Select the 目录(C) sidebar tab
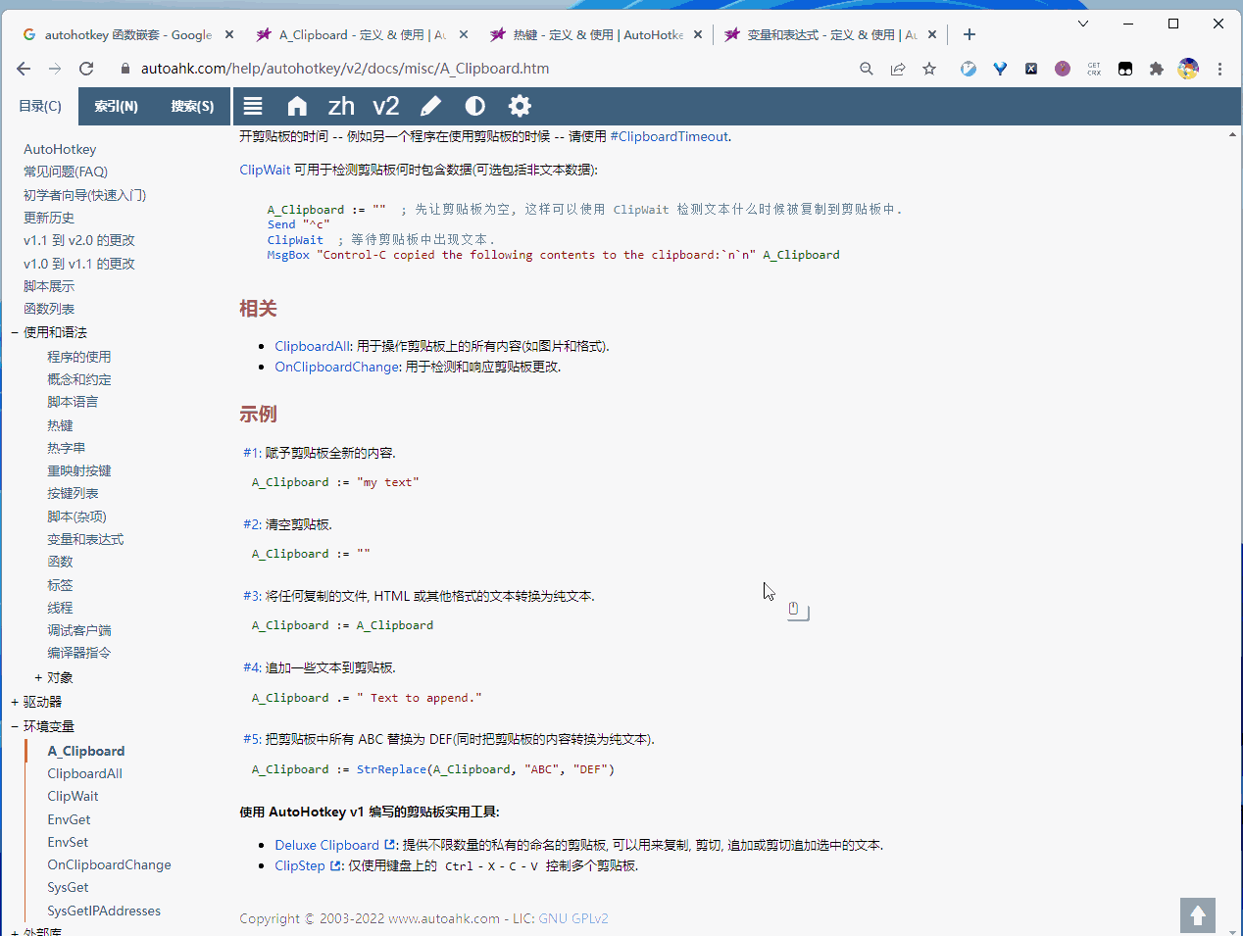The image size is (1243, 936). 40,106
